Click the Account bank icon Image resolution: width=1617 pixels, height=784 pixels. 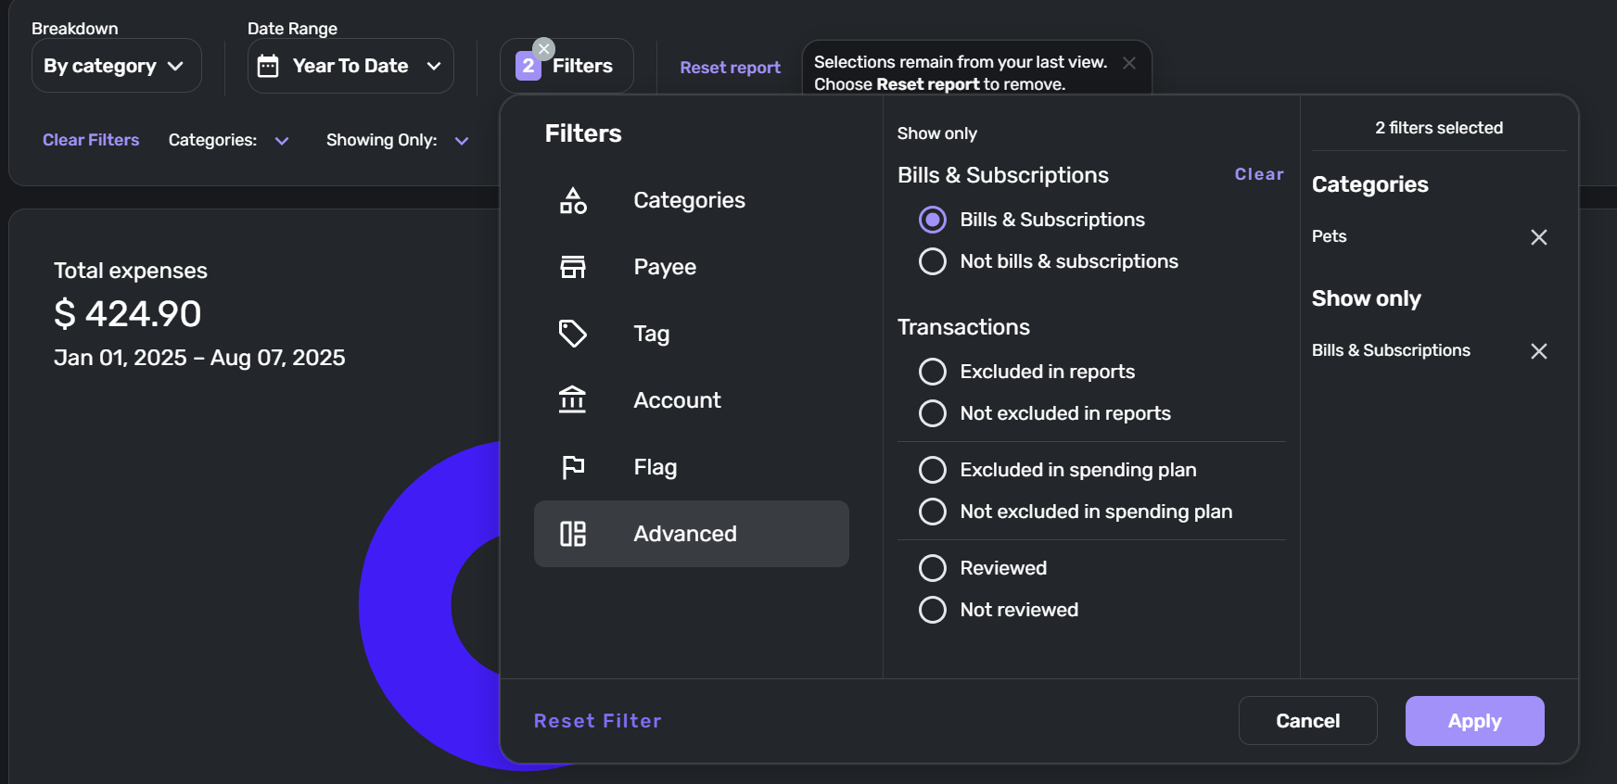[573, 400]
